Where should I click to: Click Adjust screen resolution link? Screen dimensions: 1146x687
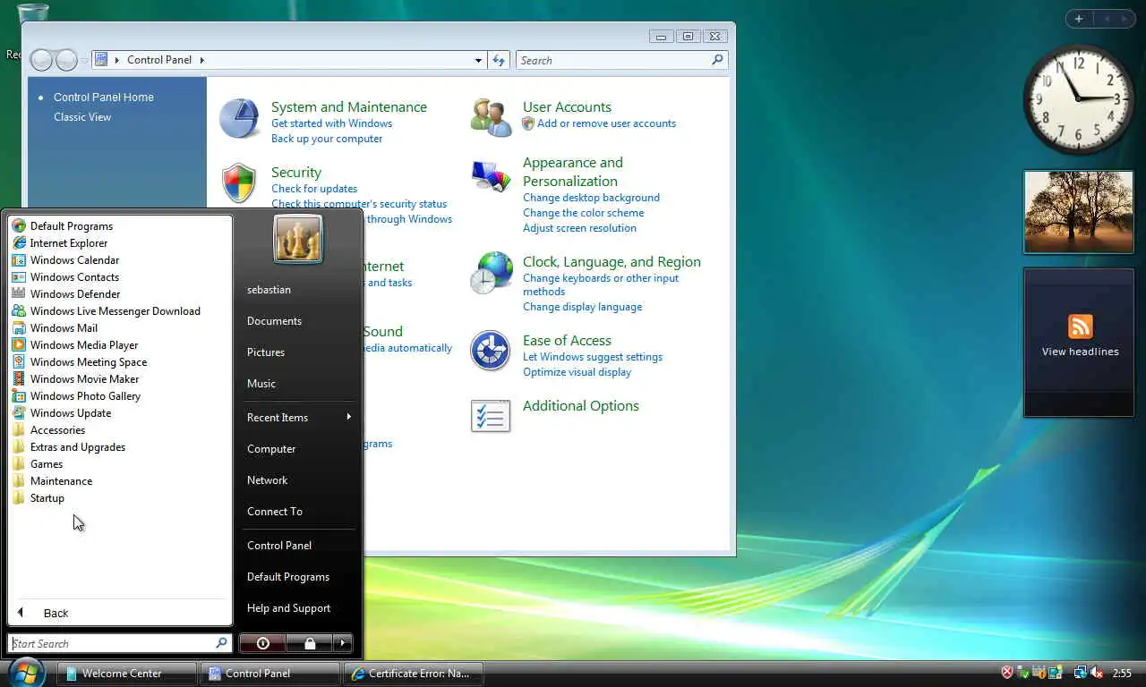(x=579, y=228)
